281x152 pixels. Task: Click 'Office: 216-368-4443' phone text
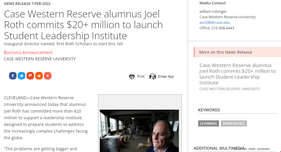click(x=217, y=28)
